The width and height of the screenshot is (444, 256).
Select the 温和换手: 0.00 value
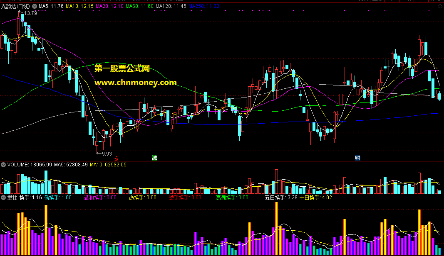point(100,197)
